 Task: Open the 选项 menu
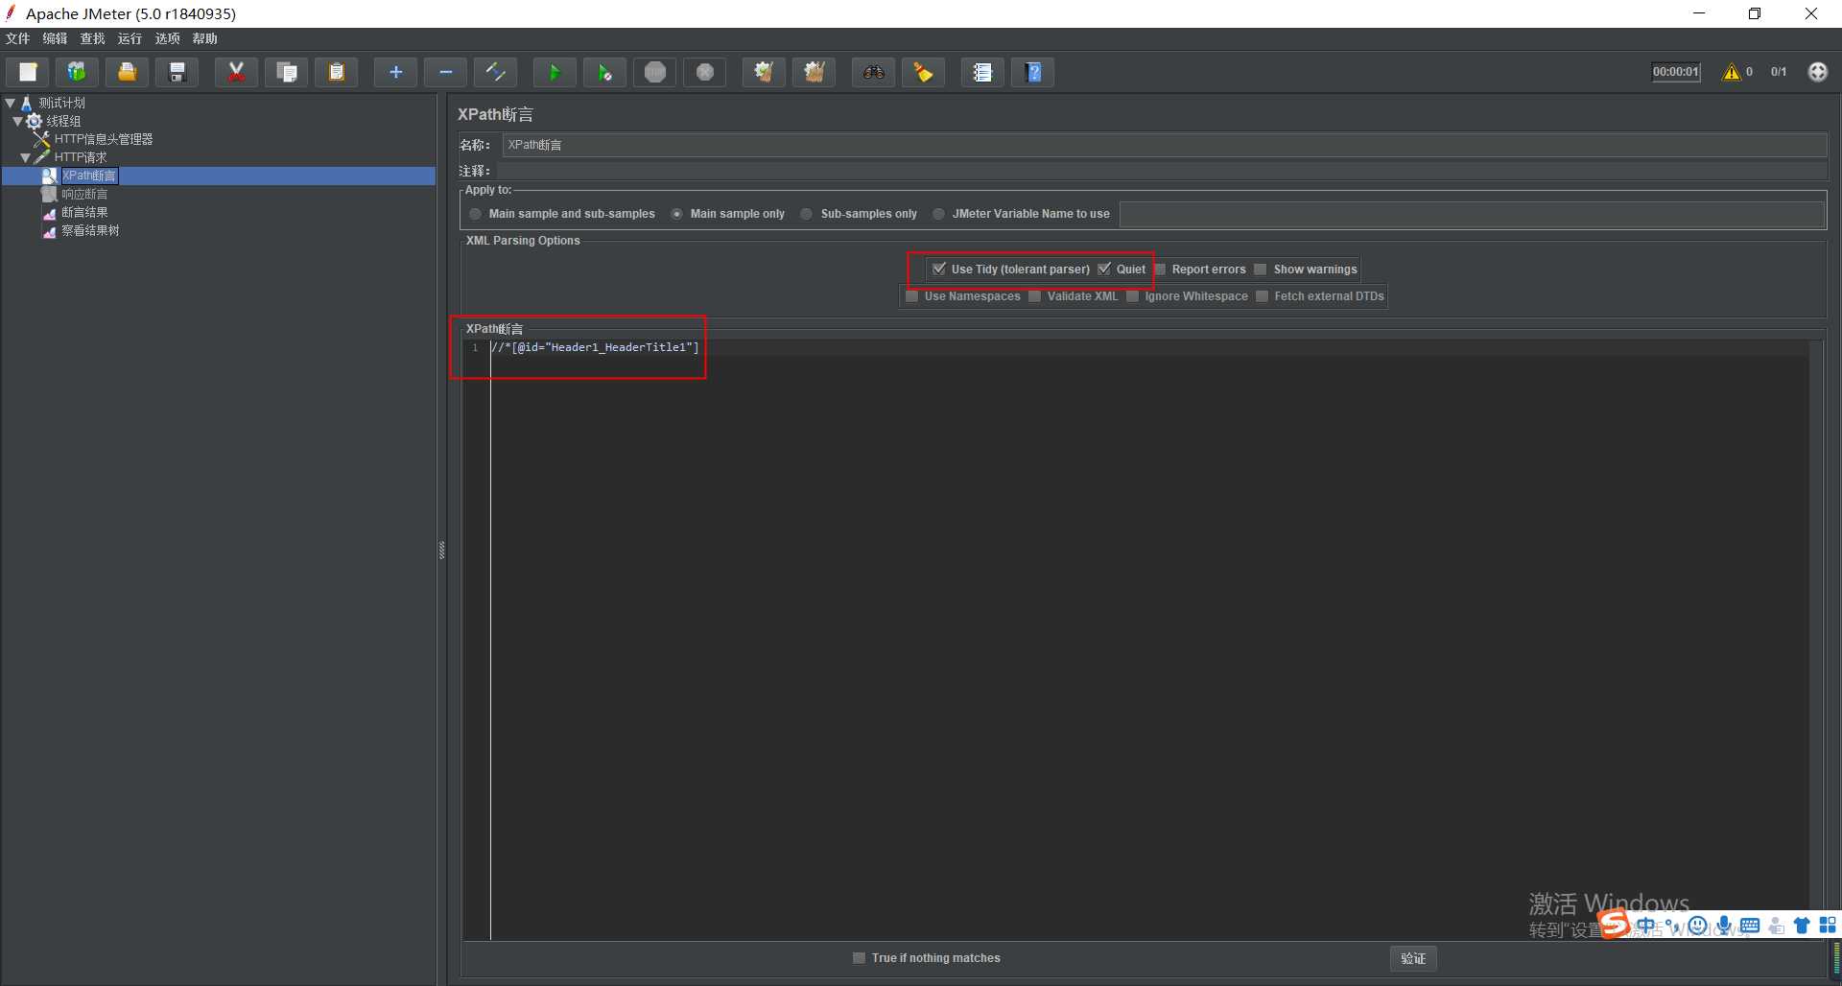coord(167,38)
